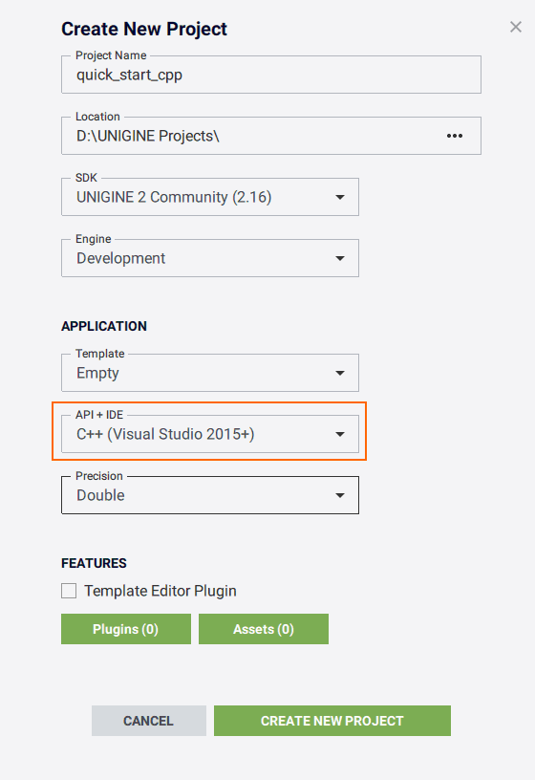535x780 pixels.
Task: Click the CANCEL button
Action: (149, 721)
